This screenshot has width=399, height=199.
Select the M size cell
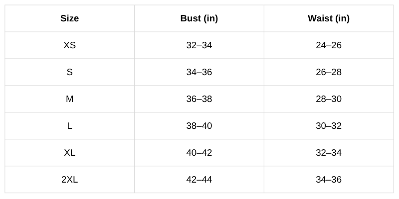tap(70, 99)
